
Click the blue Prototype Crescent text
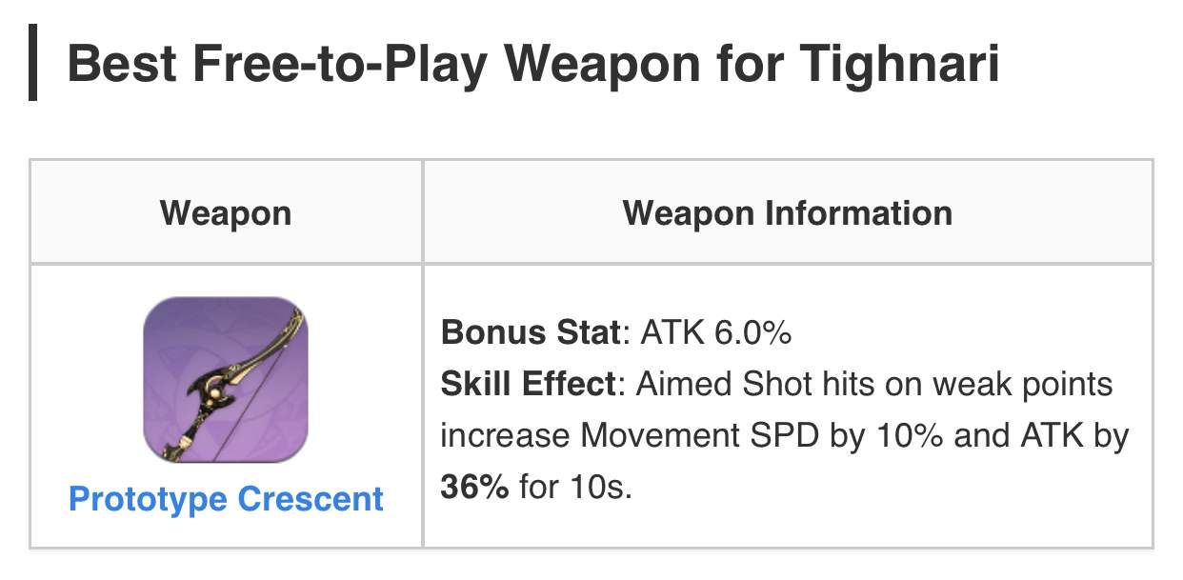pos(226,497)
